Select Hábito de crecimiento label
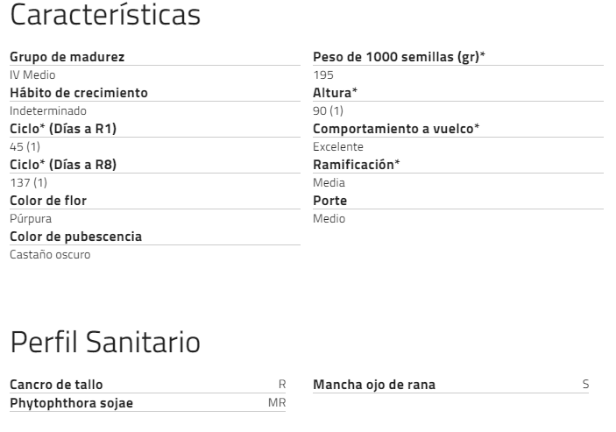Image resolution: width=616 pixels, height=432 pixels. pos(79,93)
